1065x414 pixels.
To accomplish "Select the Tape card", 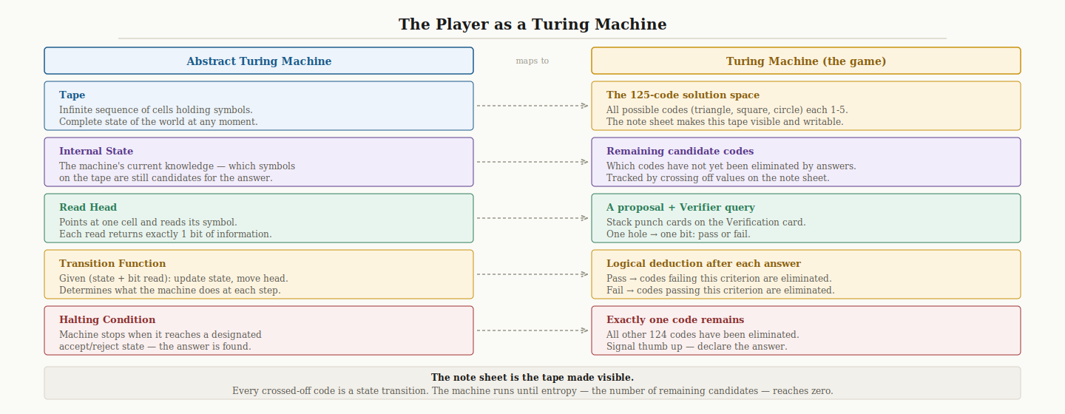I will [259, 106].
